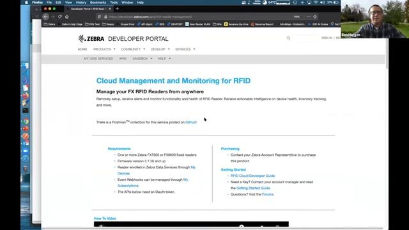
Task: Open the Zoom app in the dock
Action: click(26, 151)
